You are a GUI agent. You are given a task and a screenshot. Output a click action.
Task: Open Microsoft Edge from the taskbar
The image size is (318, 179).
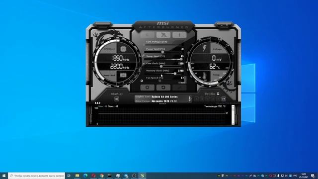[x=85, y=176]
